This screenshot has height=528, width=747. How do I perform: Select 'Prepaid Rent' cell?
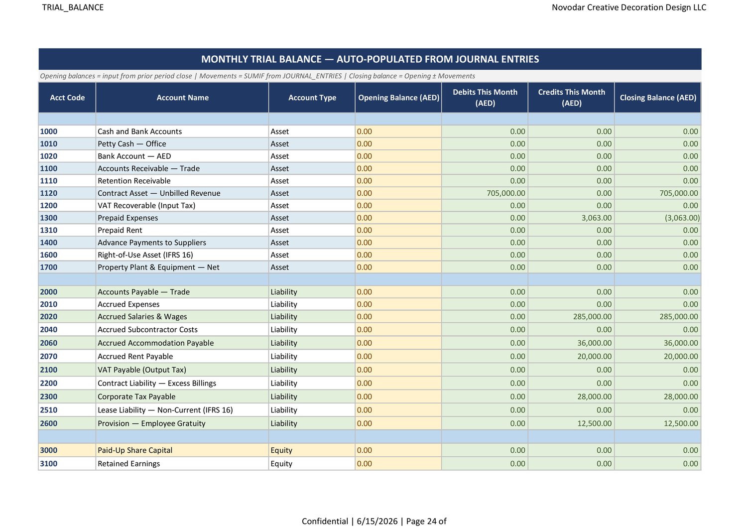(182, 230)
